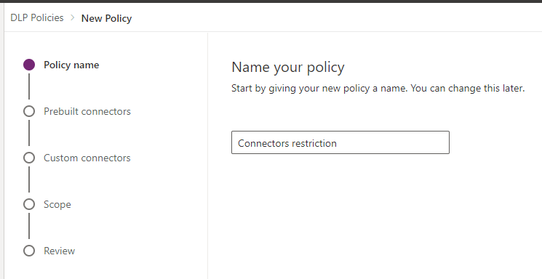Jump to the Review step

[59, 251]
